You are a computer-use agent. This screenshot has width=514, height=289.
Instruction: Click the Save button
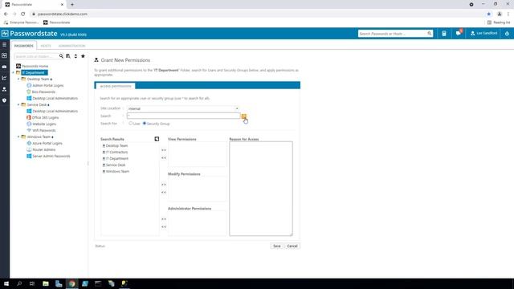click(276, 246)
